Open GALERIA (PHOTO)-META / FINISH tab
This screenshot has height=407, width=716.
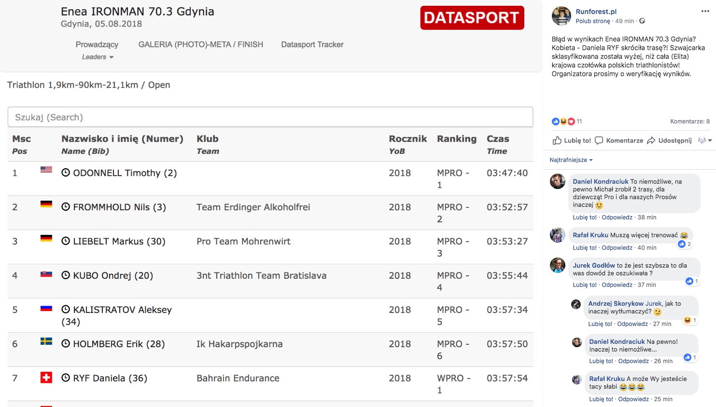tap(200, 44)
